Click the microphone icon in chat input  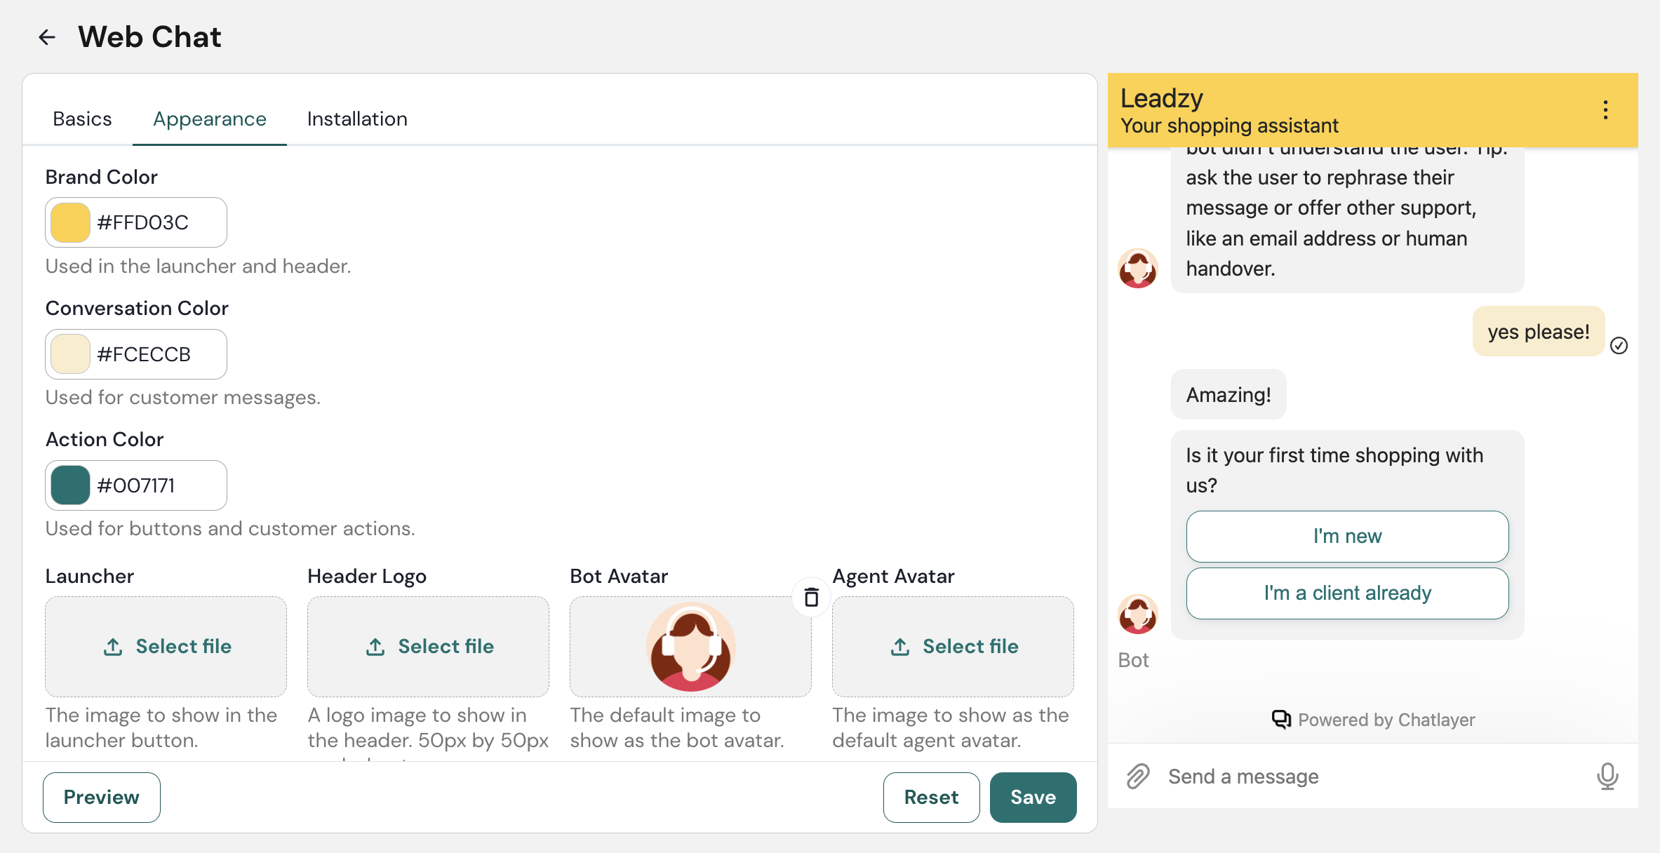click(x=1607, y=777)
